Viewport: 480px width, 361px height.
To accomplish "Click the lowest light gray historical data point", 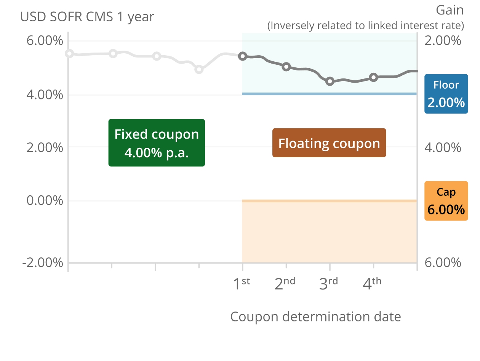I will pyautogui.click(x=199, y=69).
